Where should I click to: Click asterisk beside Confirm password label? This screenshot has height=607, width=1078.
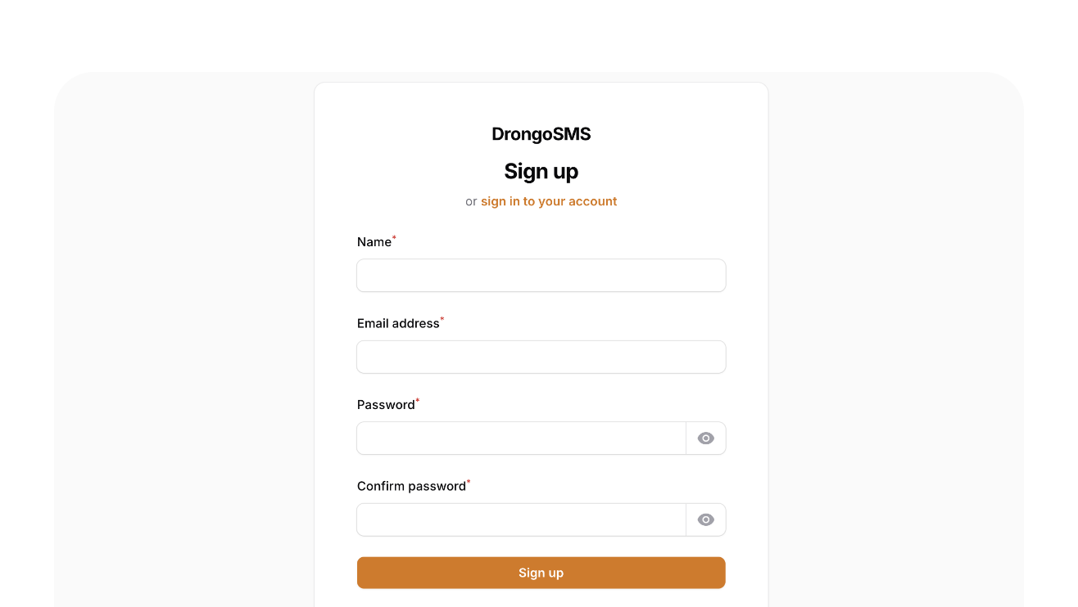(x=469, y=482)
